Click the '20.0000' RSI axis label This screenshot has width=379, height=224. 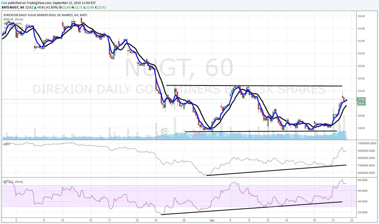pyautogui.click(x=363, y=212)
